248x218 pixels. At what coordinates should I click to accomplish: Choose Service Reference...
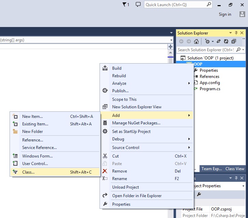coord(55,148)
